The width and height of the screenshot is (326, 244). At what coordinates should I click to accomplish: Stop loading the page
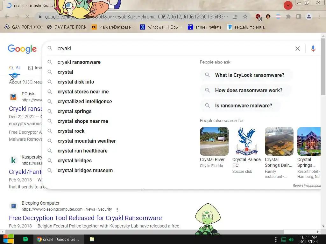tap(27, 17)
